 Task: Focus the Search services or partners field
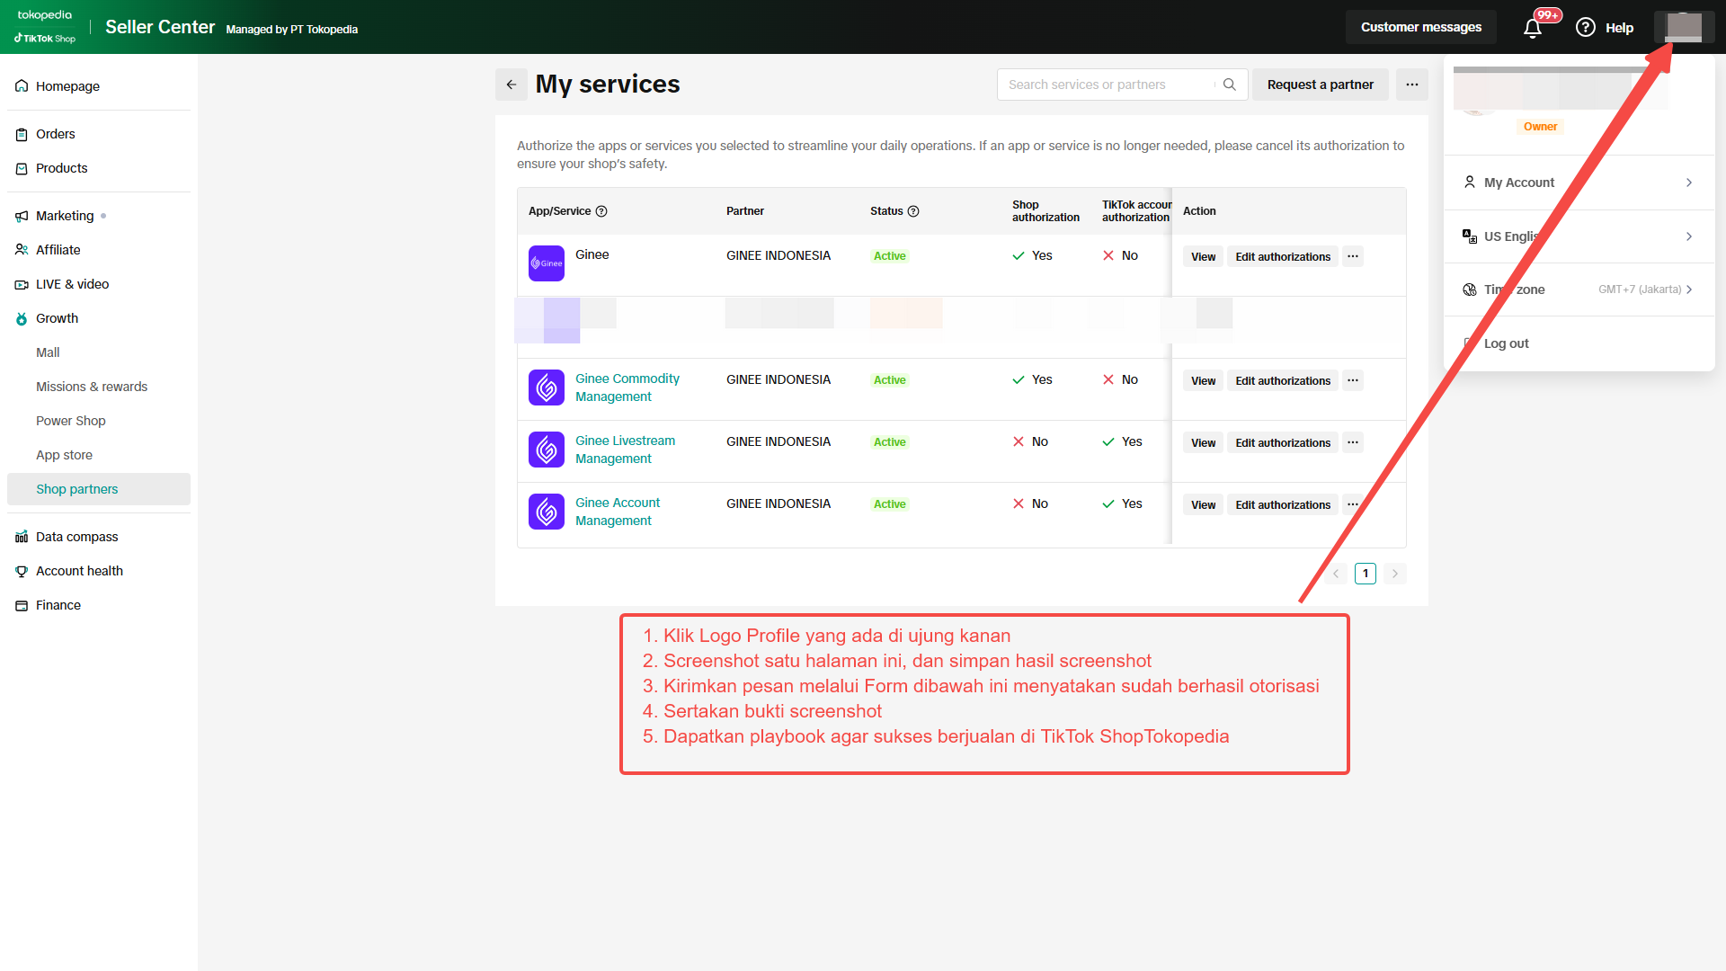(x=1106, y=85)
